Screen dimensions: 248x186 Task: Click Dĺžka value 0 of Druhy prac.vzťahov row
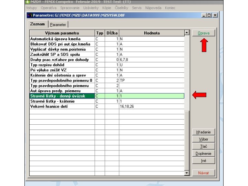[x=117, y=60]
